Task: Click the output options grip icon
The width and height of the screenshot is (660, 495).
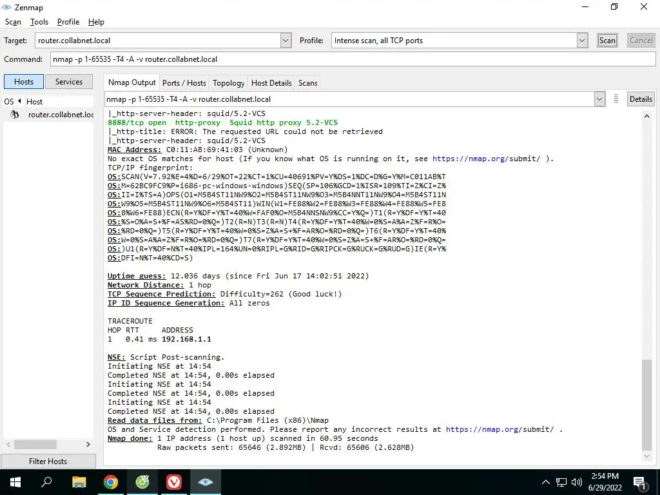Action: pos(616,99)
